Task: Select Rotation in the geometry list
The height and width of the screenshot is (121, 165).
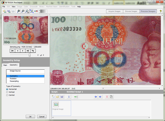Action: click(x=25, y=79)
